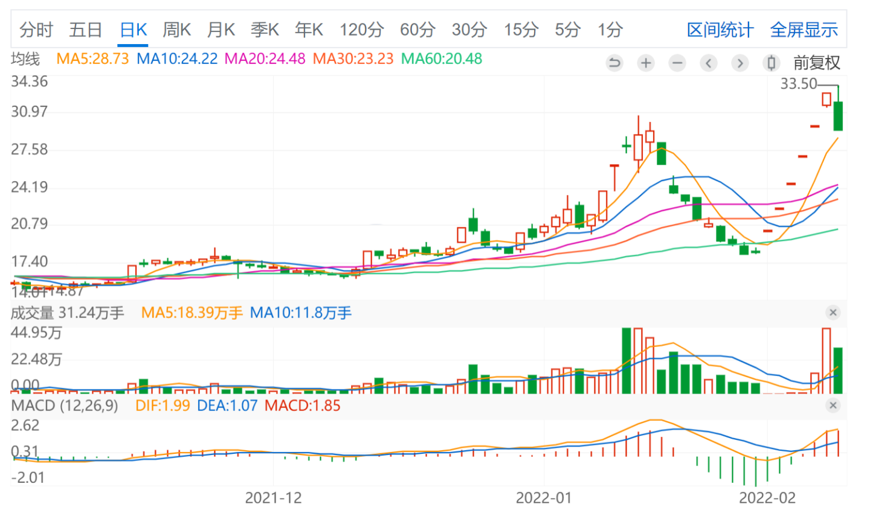This screenshot has width=870, height=513.
Task: Click the 27.58 price axis label
Action: tap(30, 150)
